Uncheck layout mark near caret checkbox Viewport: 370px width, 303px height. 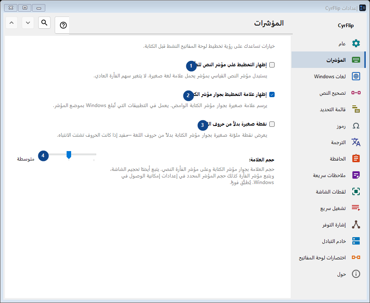272,95
